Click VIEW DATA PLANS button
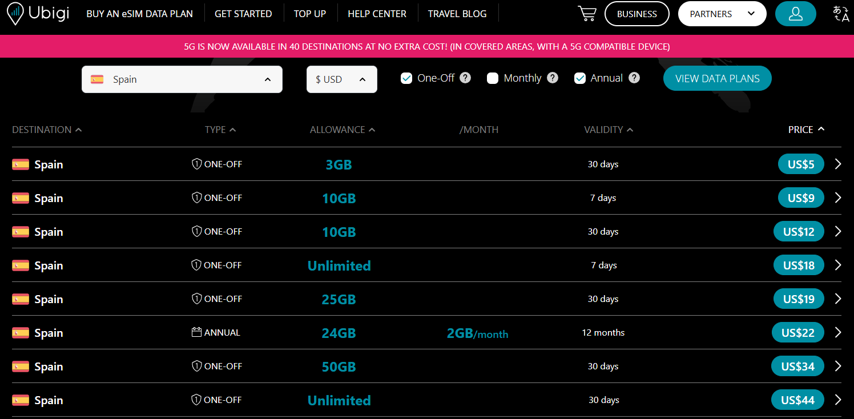The width and height of the screenshot is (854, 419). 718,79
